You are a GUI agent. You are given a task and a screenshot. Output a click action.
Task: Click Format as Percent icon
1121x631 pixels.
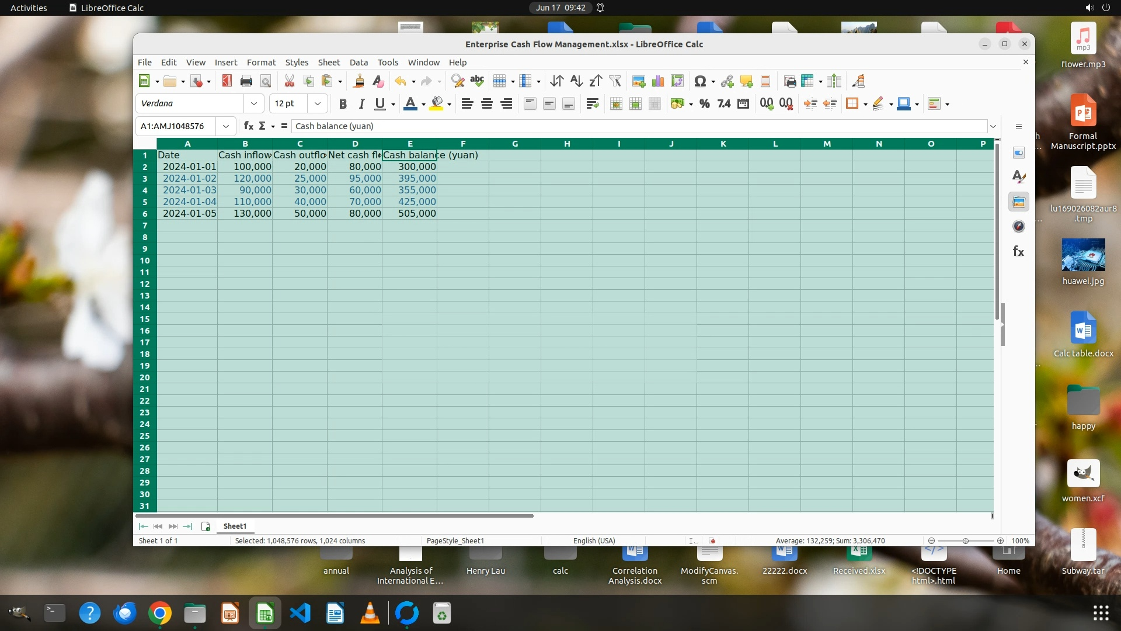click(x=705, y=104)
